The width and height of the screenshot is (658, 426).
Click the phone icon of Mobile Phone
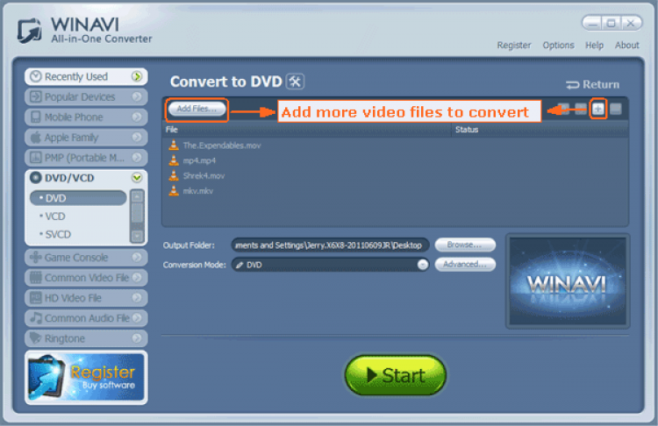36,117
